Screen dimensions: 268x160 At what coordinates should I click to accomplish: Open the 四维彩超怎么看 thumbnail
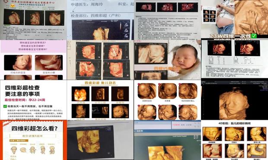tap(33, 140)
